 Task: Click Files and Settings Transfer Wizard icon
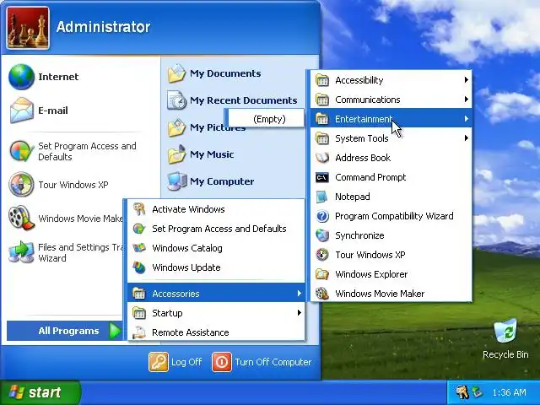tap(21, 252)
